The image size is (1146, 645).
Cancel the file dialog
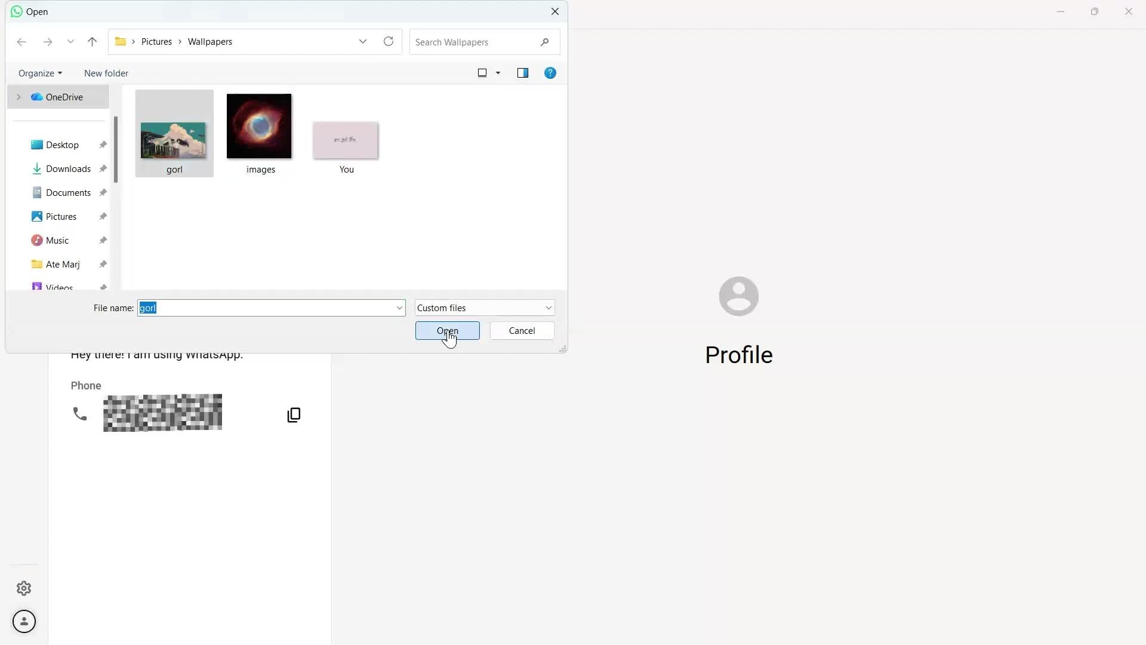522,330
